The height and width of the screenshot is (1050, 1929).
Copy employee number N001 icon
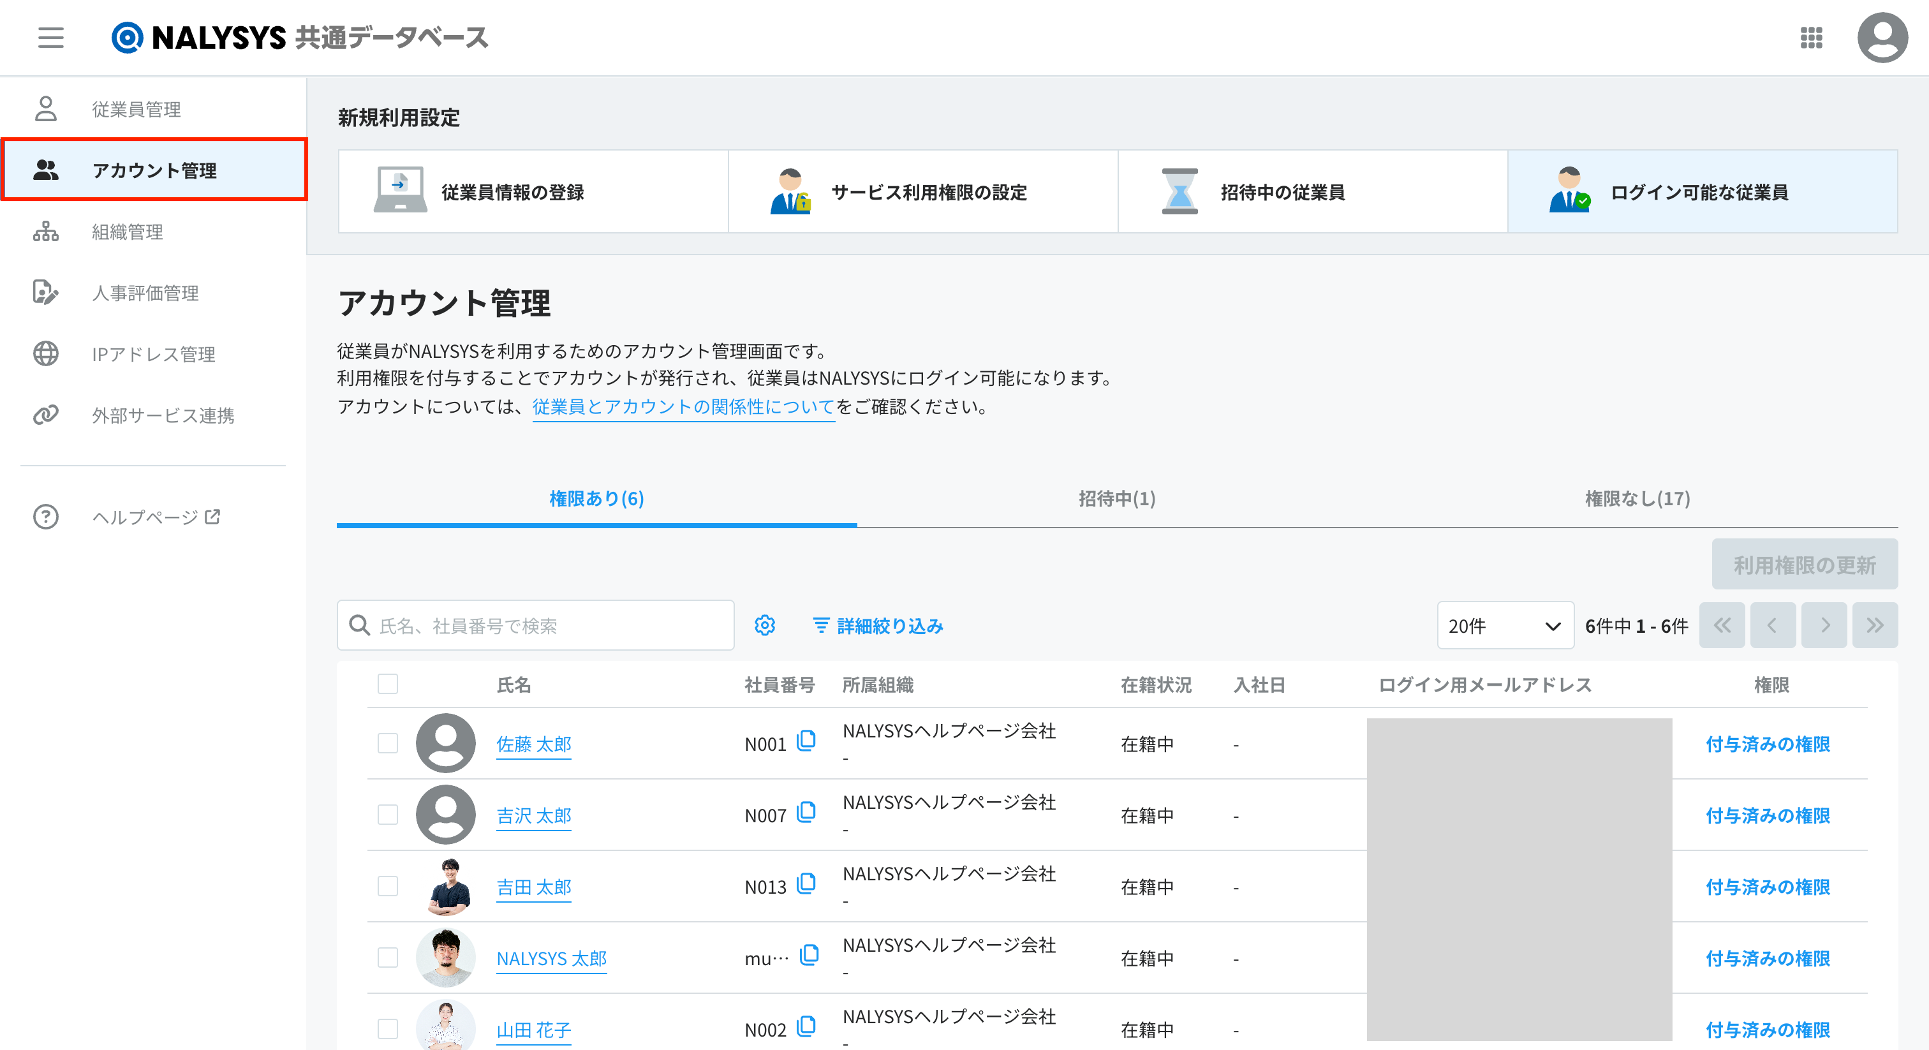coord(806,741)
